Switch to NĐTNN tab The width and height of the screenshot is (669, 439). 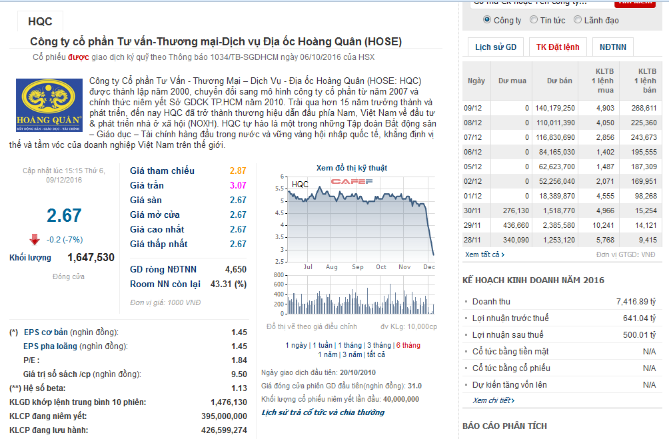coord(612,47)
